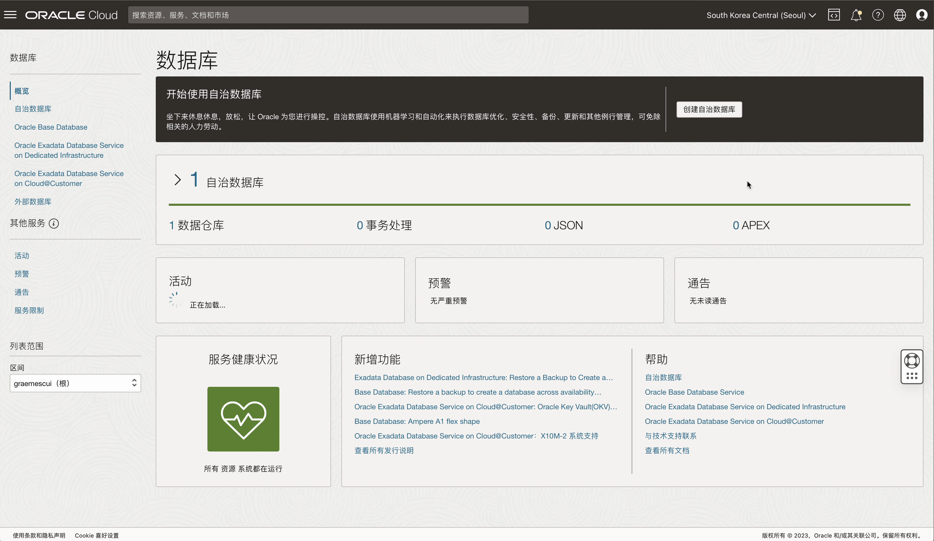
Task: Open the Base Database Restore a backup across availability link
Action: tap(478, 392)
